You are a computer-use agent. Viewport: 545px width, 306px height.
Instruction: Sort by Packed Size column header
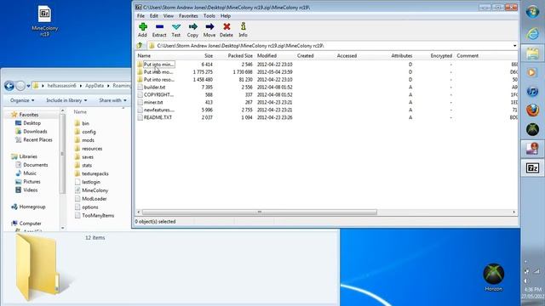[x=240, y=55]
